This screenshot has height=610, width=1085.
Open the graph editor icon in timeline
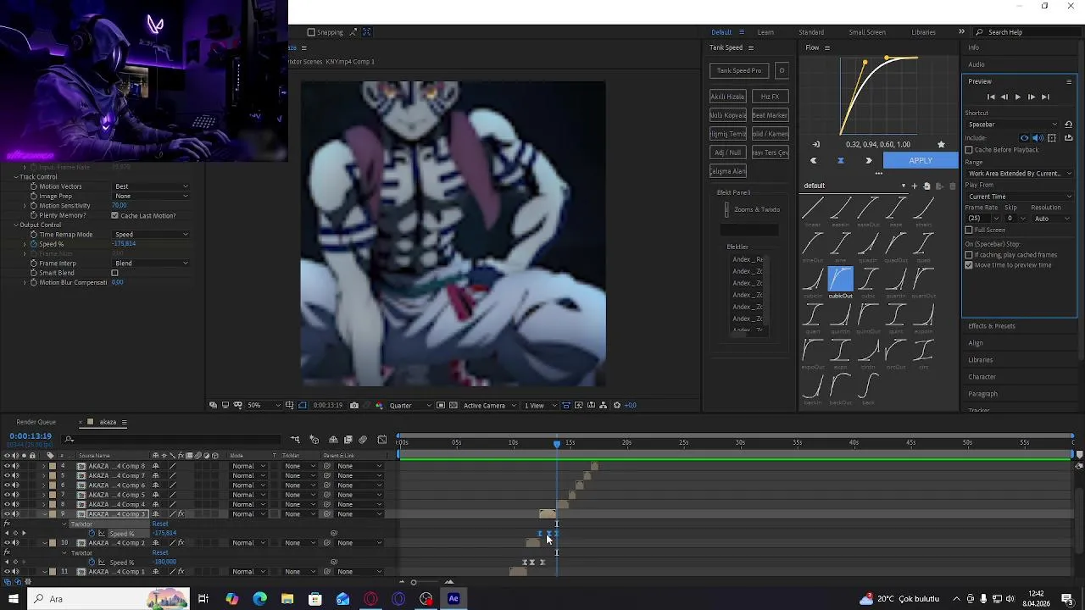click(x=382, y=440)
